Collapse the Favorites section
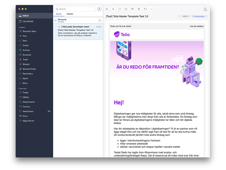226x170 pixels. [x=18, y=88]
